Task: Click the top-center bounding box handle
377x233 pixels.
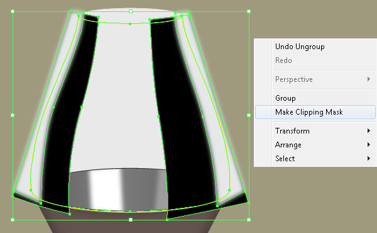Action: pos(131,11)
